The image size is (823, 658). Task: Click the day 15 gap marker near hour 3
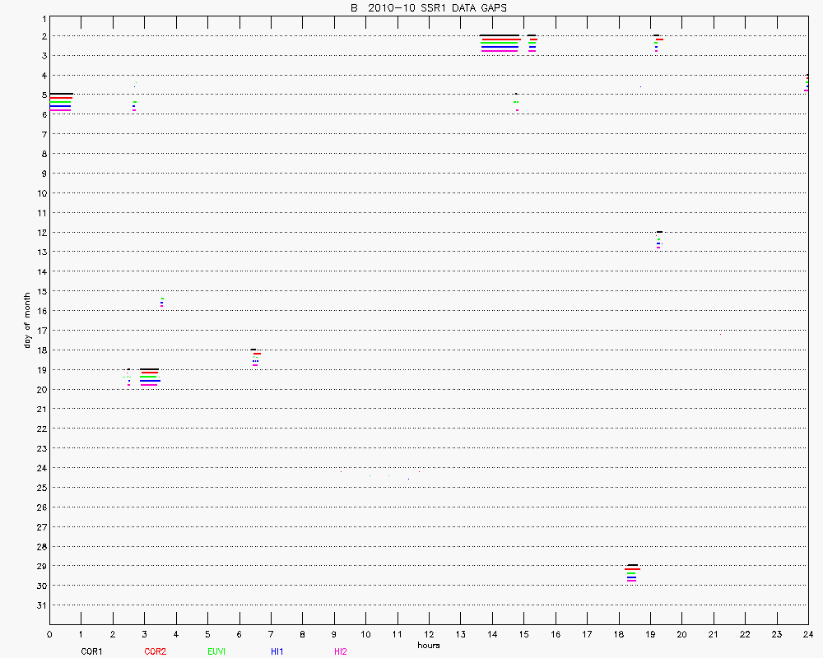[162, 303]
